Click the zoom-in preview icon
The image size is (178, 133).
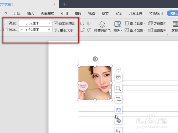(118, 88)
